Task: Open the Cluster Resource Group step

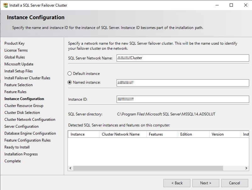Action: (24, 106)
